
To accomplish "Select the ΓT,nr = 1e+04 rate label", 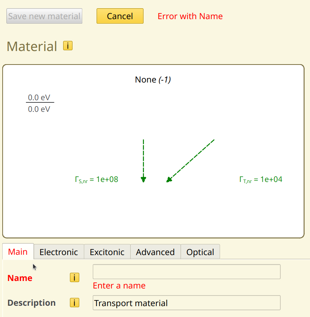I will 261,180.
